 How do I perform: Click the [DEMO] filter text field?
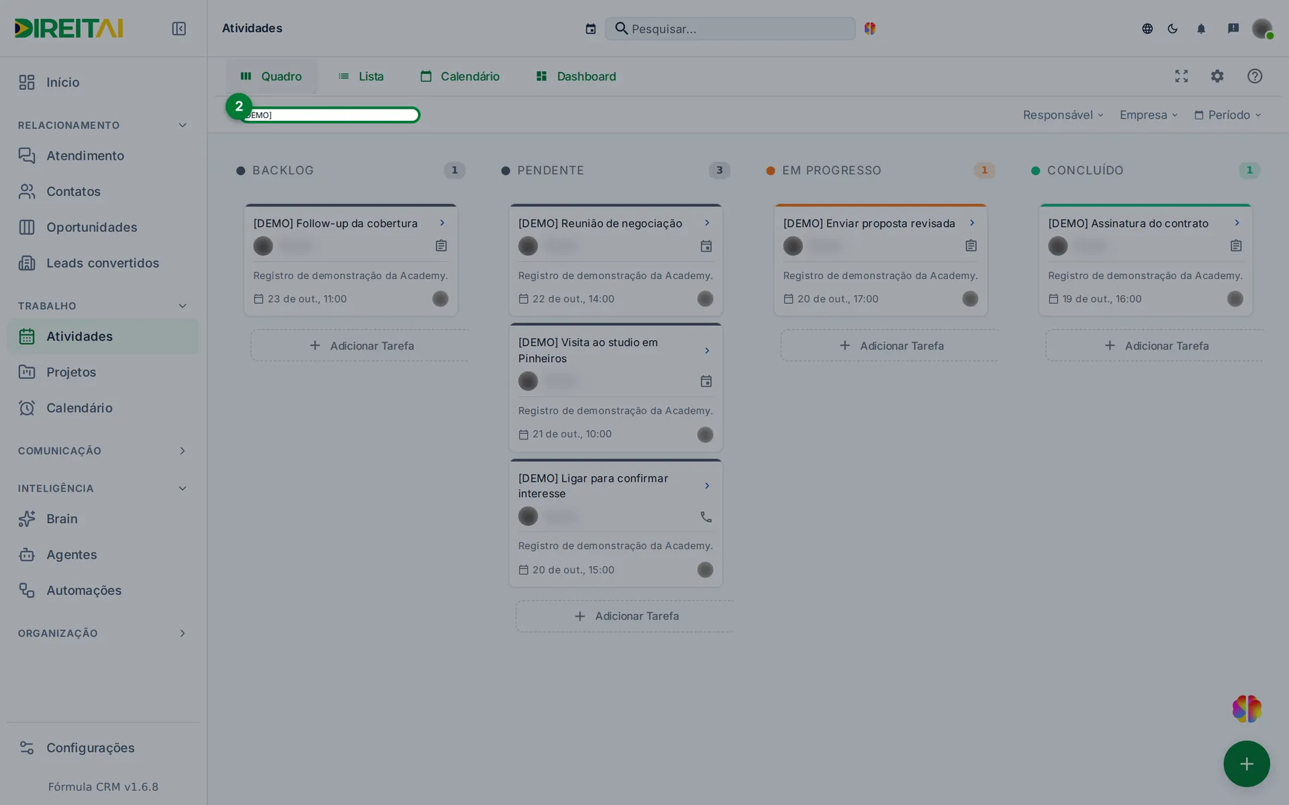[330, 115]
